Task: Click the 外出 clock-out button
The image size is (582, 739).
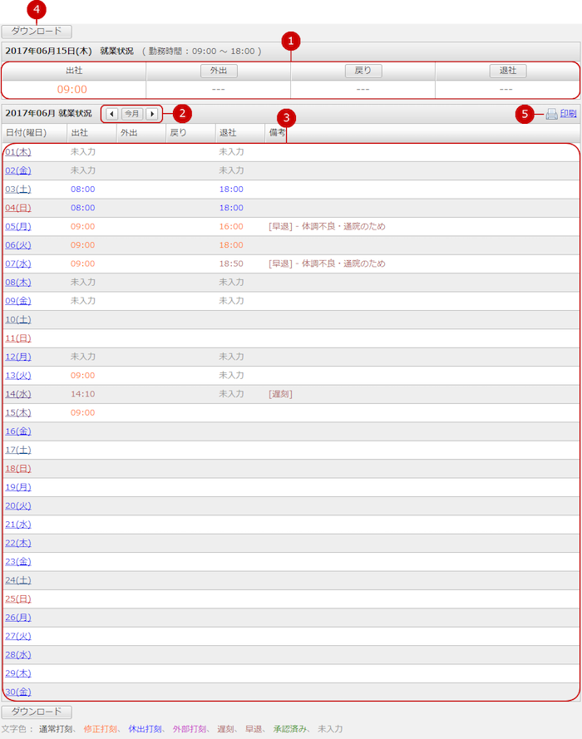Action: pos(219,71)
